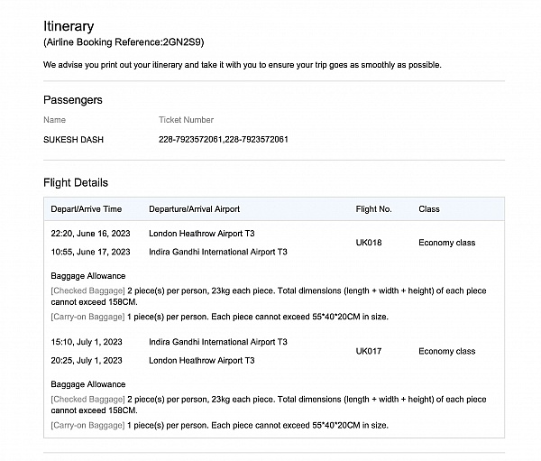The height and width of the screenshot is (461, 541).
Task: Select the 22:20, June 16, 2023 departure time
Action: [x=90, y=234]
